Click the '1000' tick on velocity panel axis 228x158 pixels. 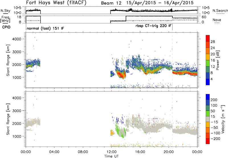tap(17, 136)
